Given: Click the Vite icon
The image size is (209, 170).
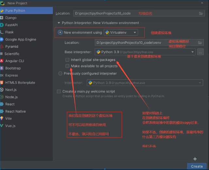Looking at the screenshot, I should [2, 118].
